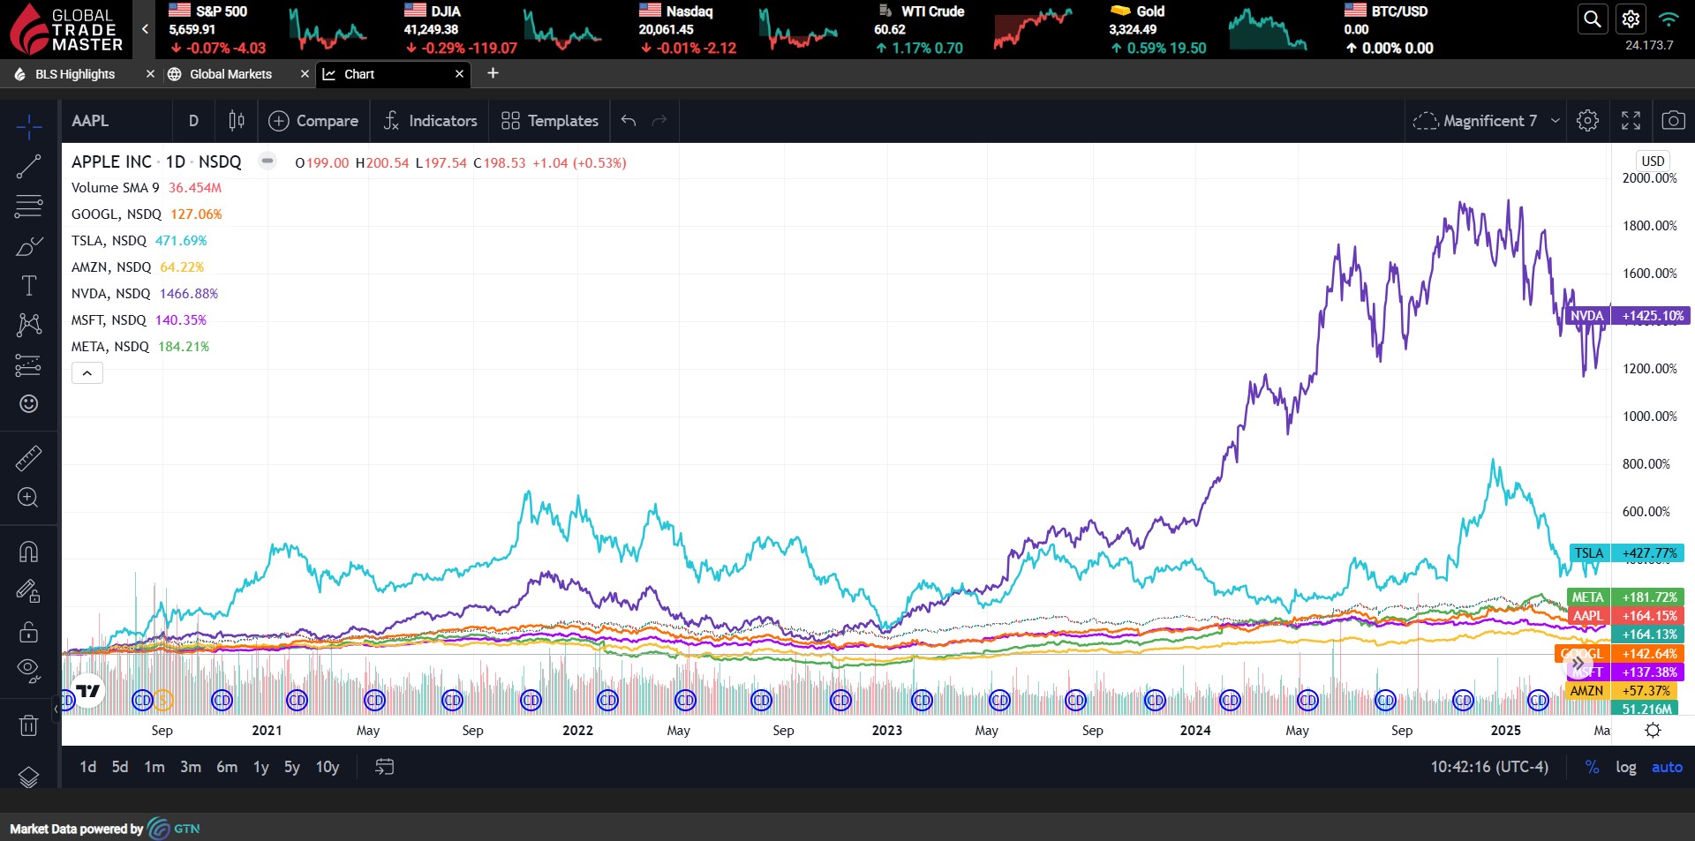Undo the last chart action

pyautogui.click(x=629, y=121)
